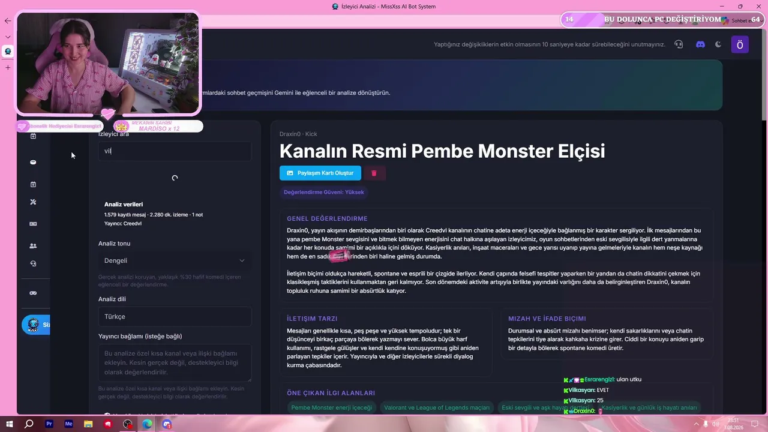The image size is (768, 432).
Task: Open the red app icon in taskbar
Action: [x=108, y=424]
